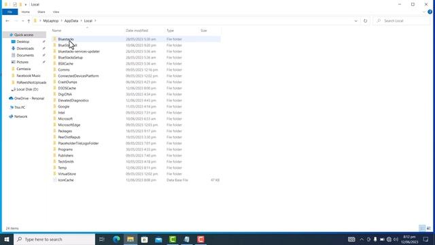This screenshot has width=435, height=245.
Task: Select the DigiDNA folder
Action: [65, 94]
